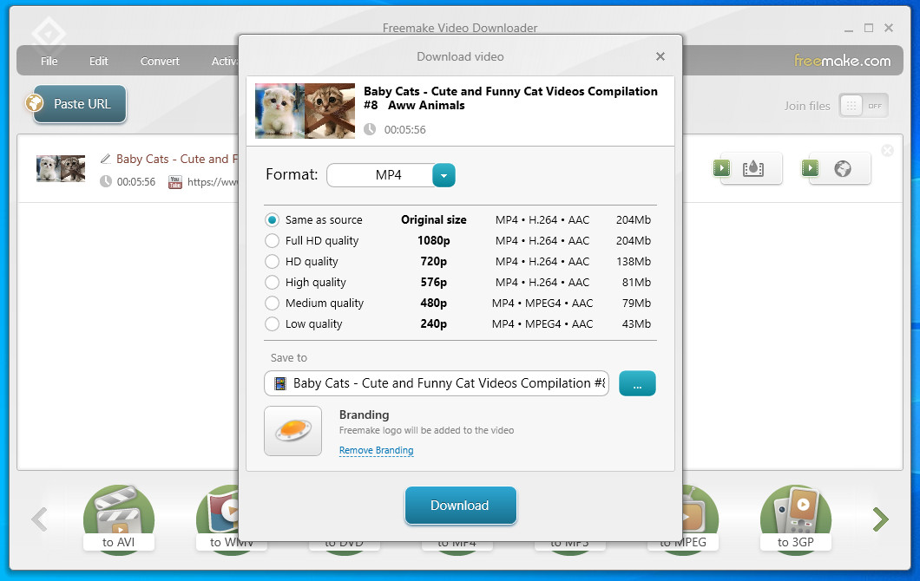Open the Convert menu

coord(160,62)
